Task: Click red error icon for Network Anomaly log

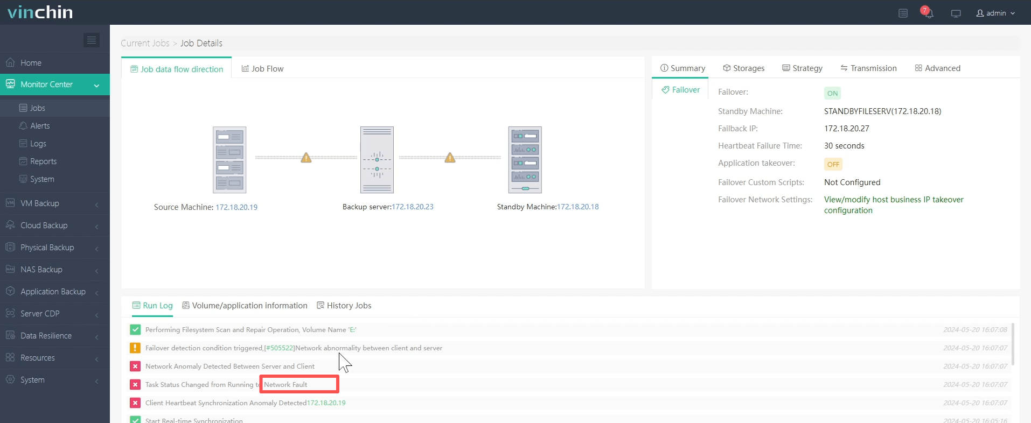Action: pyautogui.click(x=135, y=366)
